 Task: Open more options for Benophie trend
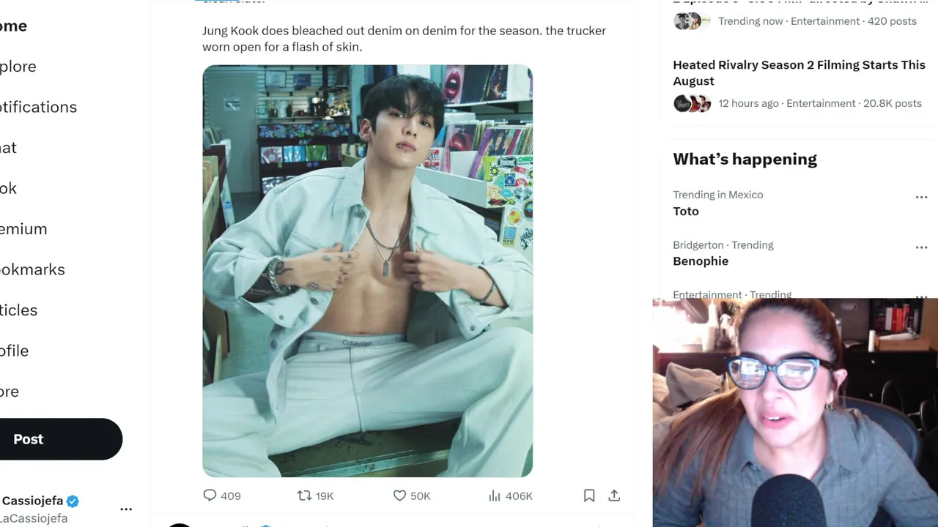point(921,247)
